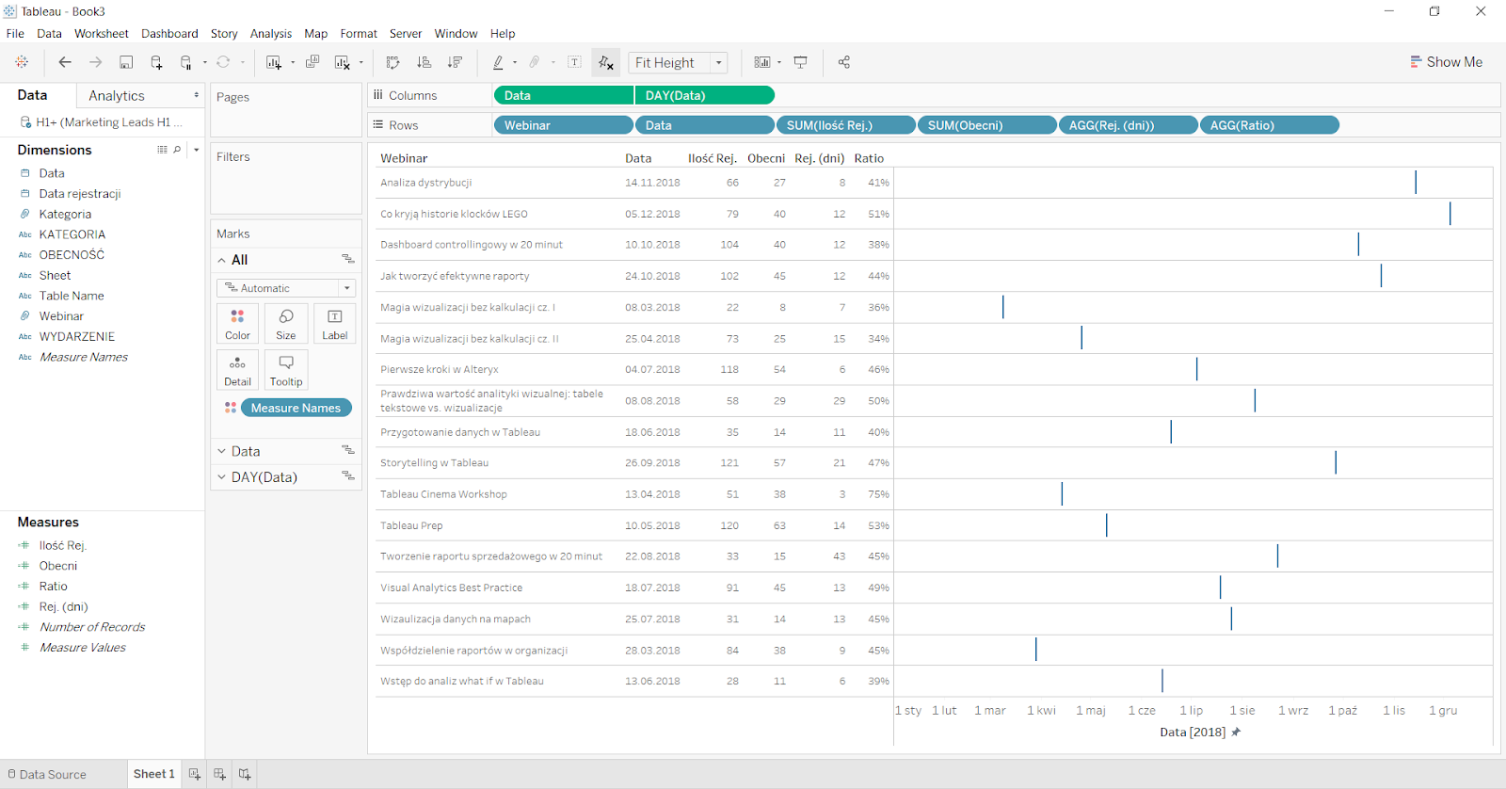Click the Tooltip button in Marks
Viewport: 1506px width, 789px height.
[x=286, y=369]
